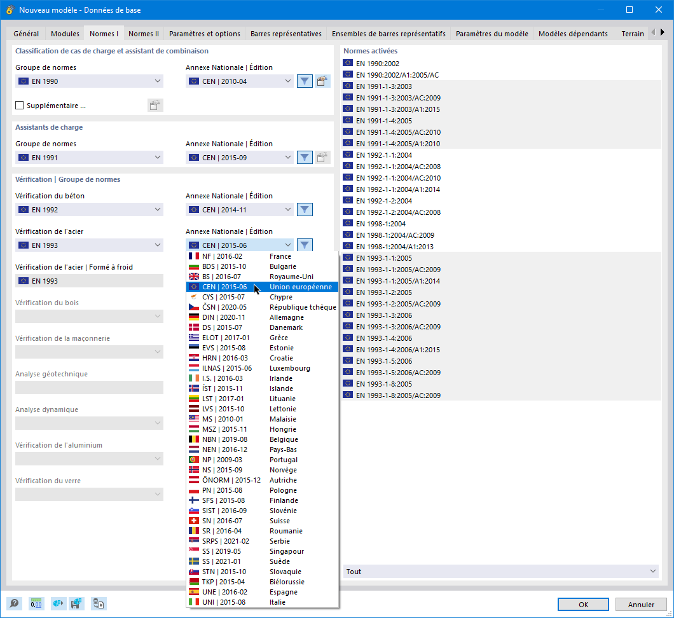Select UNE | 2016-02 Espagne annex
This screenshot has height=618, width=674.
[262, 592]
